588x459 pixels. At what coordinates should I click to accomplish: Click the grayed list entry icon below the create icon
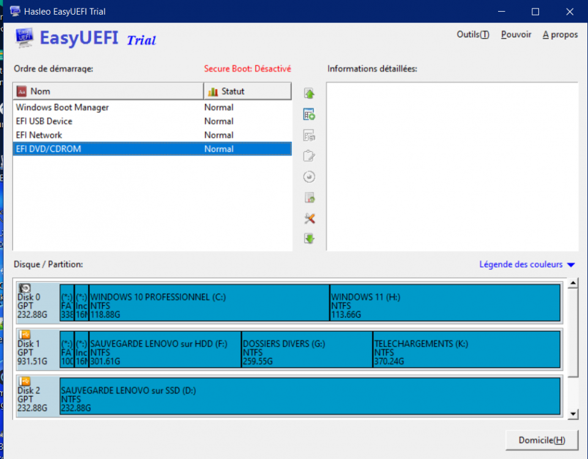point(309,135)
